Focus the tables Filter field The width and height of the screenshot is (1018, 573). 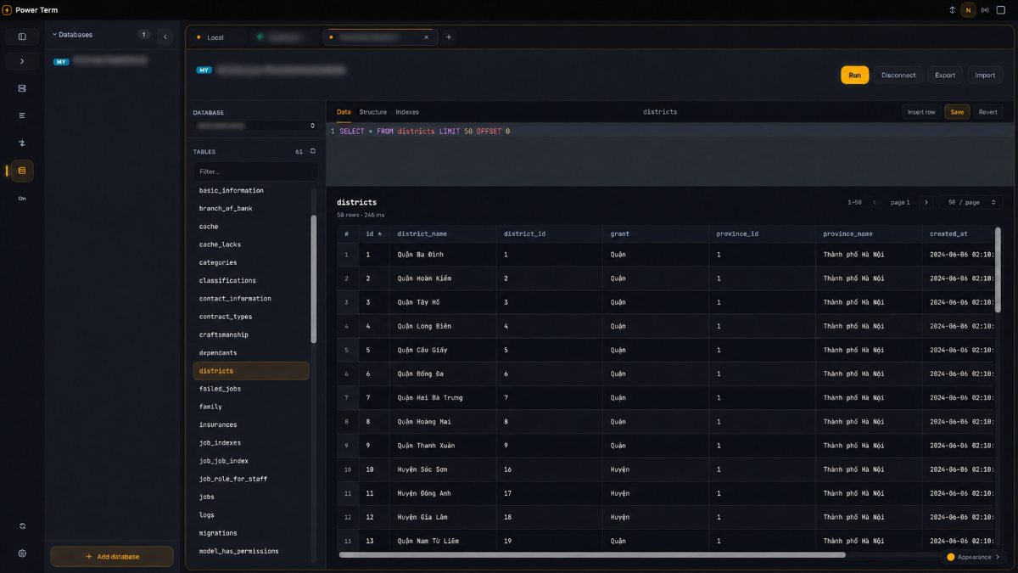tap(255, 171)
